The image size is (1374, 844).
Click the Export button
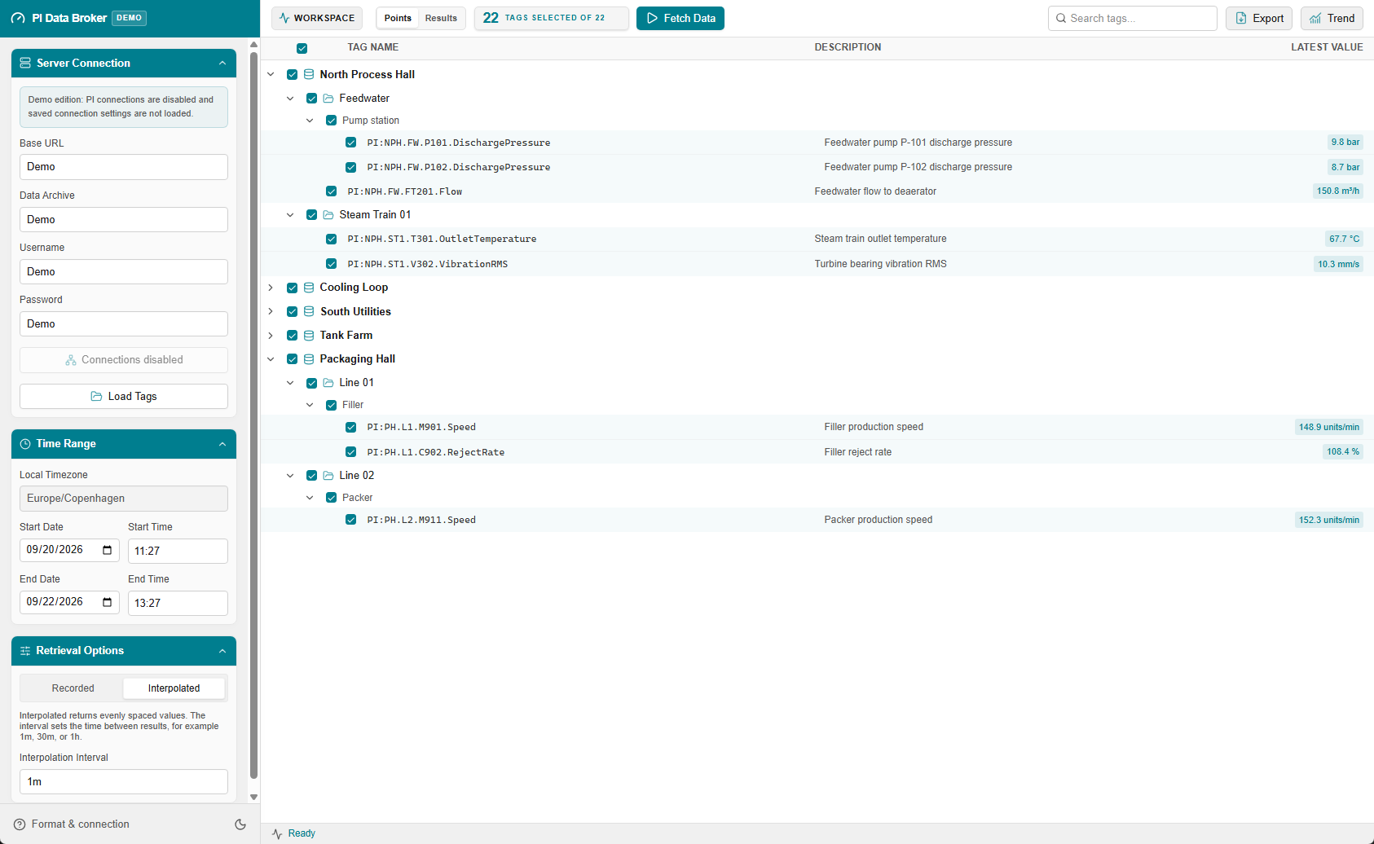[x=1259, y=18]
